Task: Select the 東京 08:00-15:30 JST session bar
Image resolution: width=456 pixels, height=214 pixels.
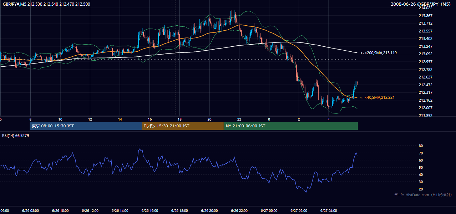Action: (86, 126)
